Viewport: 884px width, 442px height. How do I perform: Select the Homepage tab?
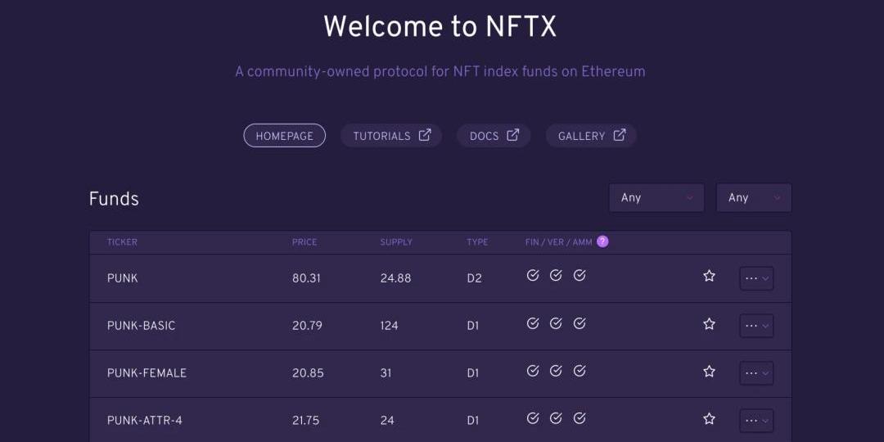pos(284,136)
